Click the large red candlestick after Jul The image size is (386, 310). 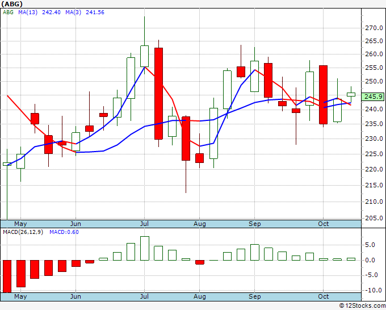(x=158, y=94)
